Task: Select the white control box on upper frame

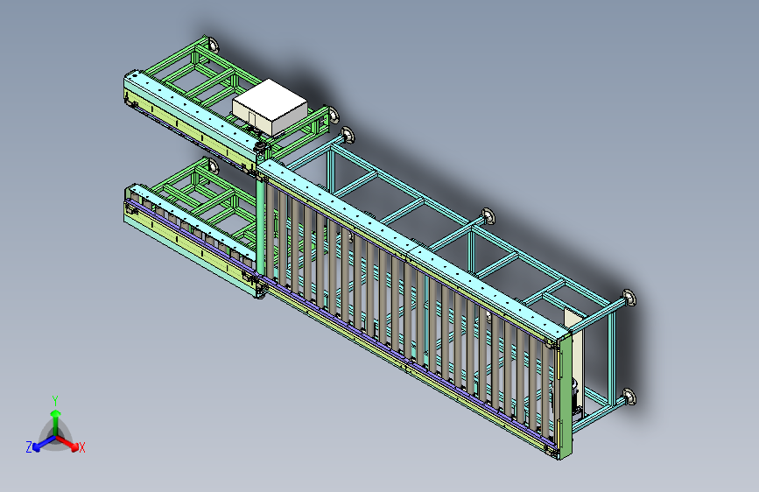Action: pyautogui.click(x=270, y=107)
